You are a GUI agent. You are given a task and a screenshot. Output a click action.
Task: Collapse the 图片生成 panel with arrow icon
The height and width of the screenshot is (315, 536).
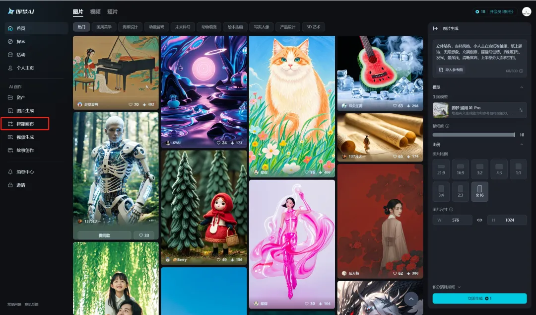[435, 29]
